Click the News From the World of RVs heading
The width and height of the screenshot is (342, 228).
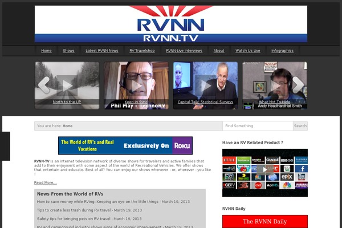70,194
